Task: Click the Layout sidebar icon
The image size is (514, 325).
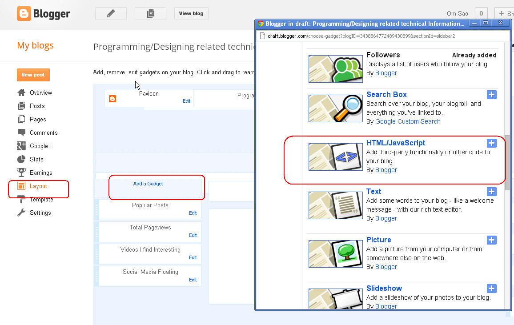Action: (x=21, y=186)
